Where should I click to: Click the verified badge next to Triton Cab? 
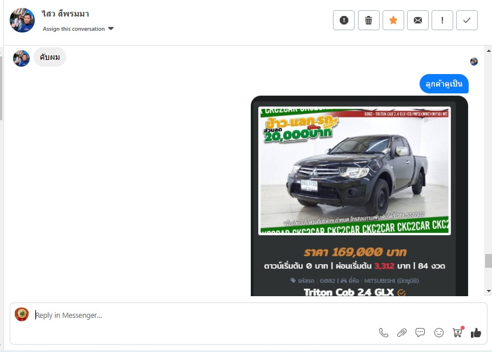401,293
